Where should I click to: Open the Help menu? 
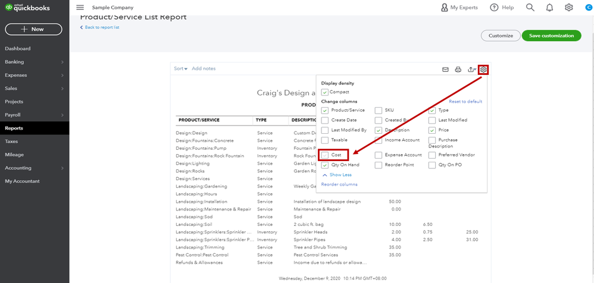click(502, 8)
